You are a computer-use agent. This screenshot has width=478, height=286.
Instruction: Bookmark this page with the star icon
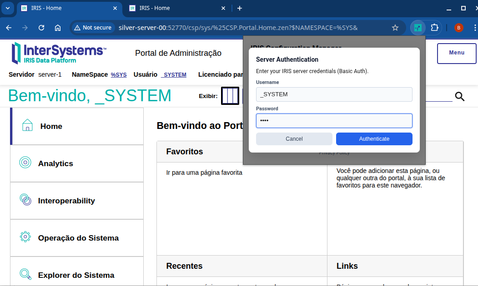pyautogui.click(x=395, y=28)
